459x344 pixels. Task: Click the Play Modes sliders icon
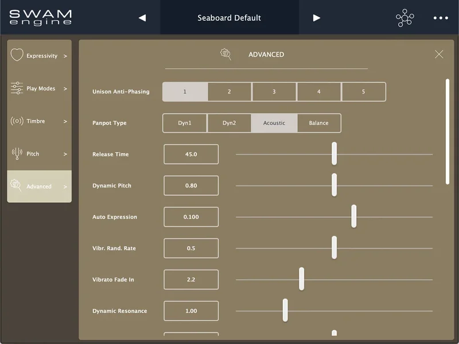click(17, 88)
